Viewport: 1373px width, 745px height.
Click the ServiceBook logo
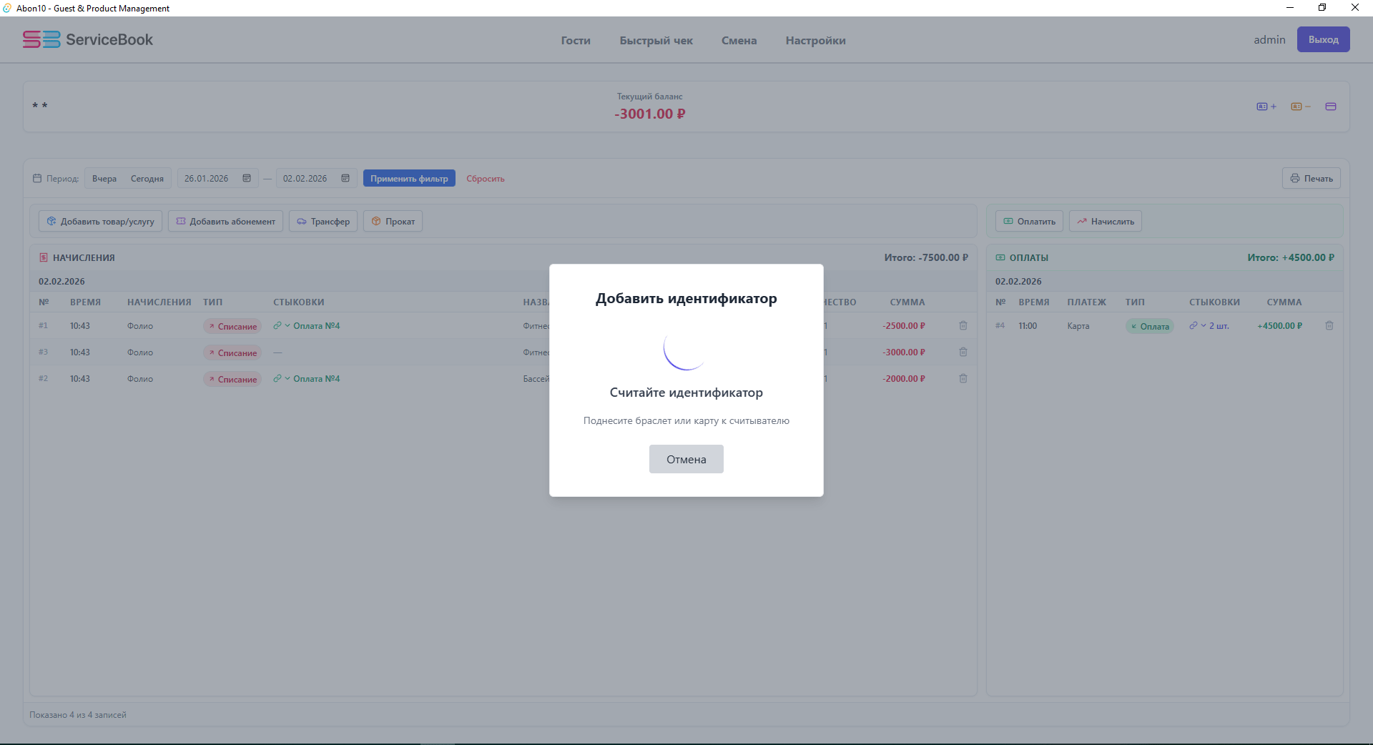point(88,39)
